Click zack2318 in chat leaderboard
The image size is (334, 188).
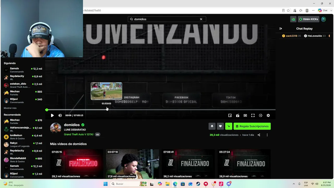pos(291,36)
